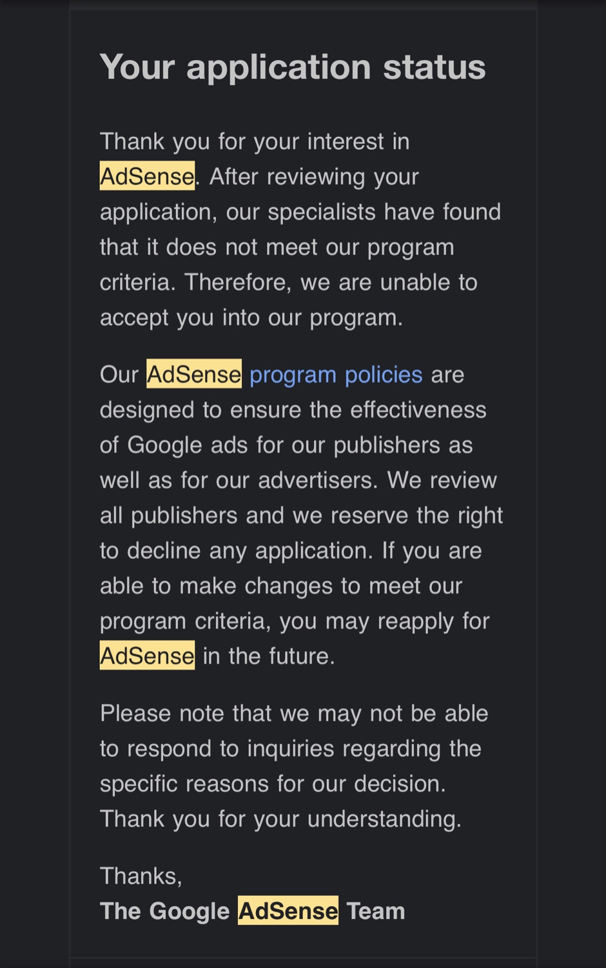The width and height of the screenshot is (606, 968).
Task: Click the line "Thank you for your interest in"
Action: [x=255, y=141]
